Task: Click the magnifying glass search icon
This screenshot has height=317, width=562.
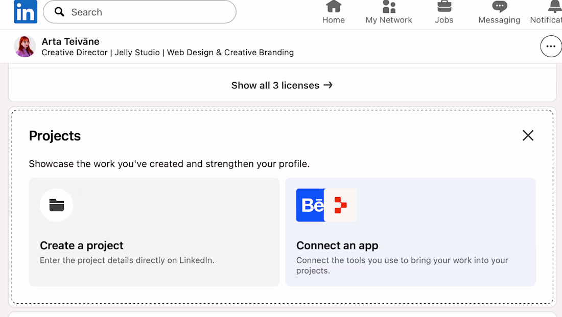Action: click(59, 12)
